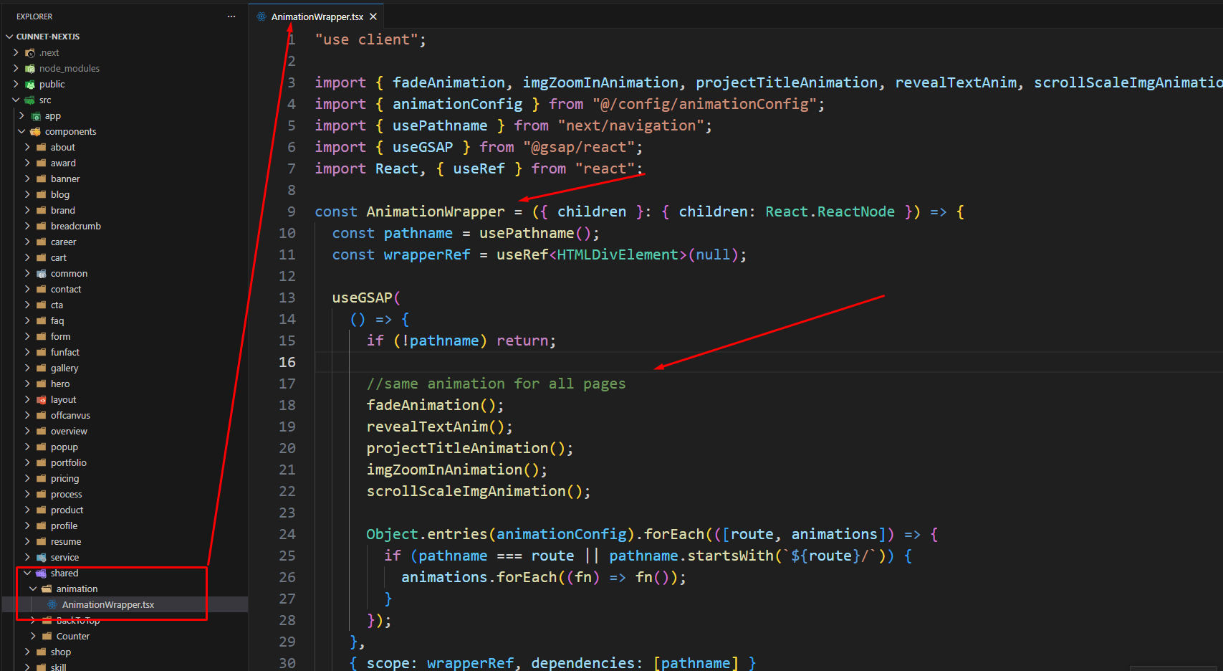Select the Counter folder

click(x=72, y=636)
